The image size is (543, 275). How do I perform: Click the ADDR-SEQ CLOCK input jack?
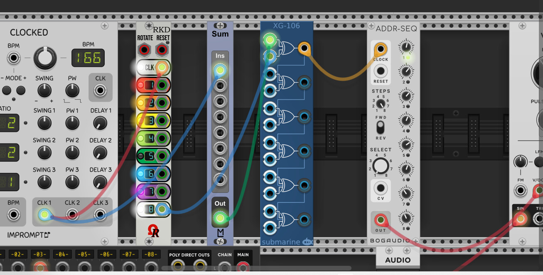coord(380,49)
